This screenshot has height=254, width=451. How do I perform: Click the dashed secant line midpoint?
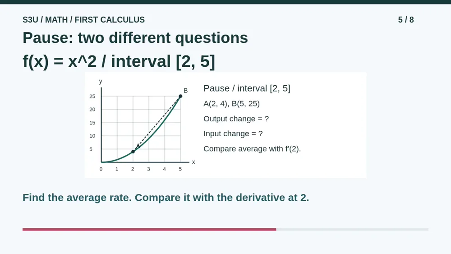[x=157, y=124]
